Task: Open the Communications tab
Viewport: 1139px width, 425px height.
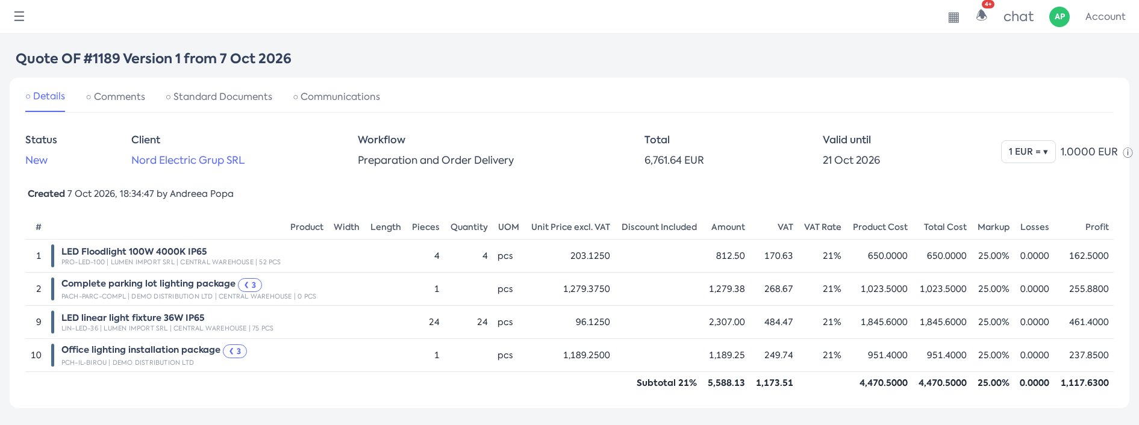Action: pos(337,97)
